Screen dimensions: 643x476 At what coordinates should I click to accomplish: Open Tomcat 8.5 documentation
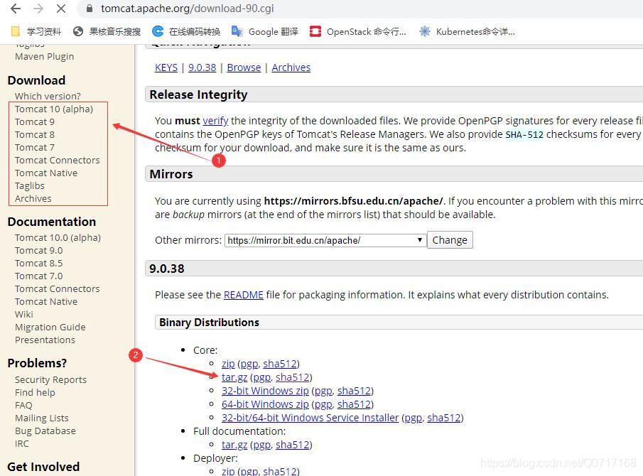(38, 263)
